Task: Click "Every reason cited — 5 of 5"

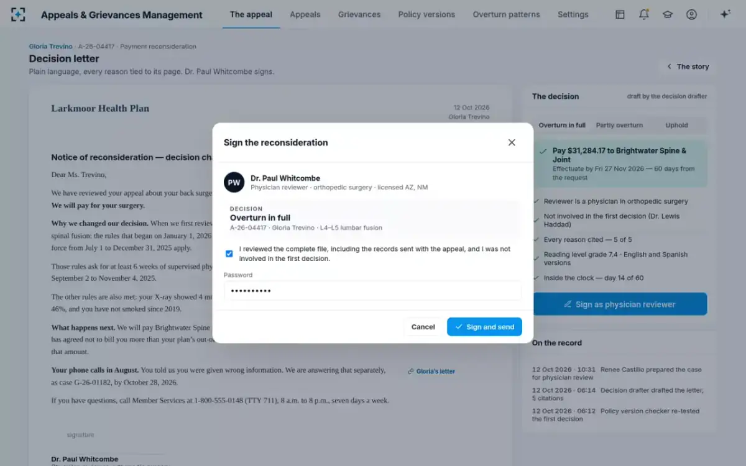Action: click(x=587, y=240)
